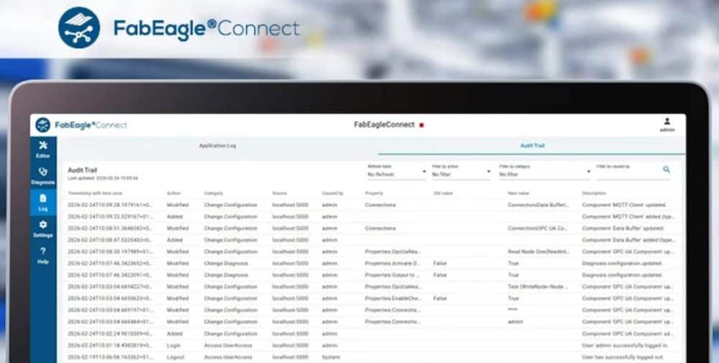This screenshot has height=363, width=719.
Task: Open Settings via the gear icon
Action: (x=43, y=229)
